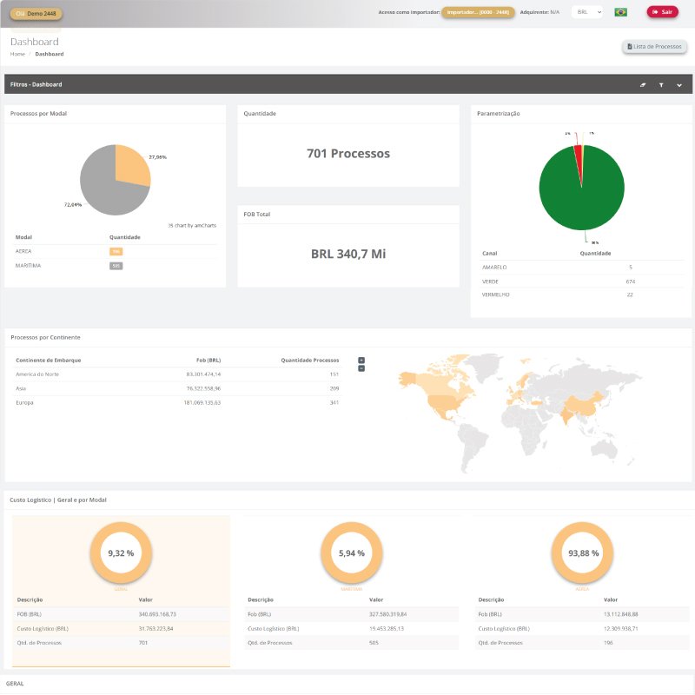The image size is (695, 695).
Task: Click the Brazil flag language icon
Action: click(620, 12)
